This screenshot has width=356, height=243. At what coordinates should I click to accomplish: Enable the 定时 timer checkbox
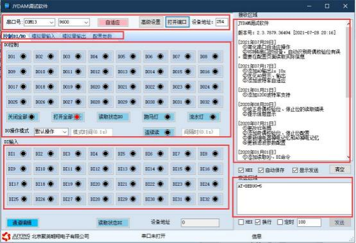[280, 222]
